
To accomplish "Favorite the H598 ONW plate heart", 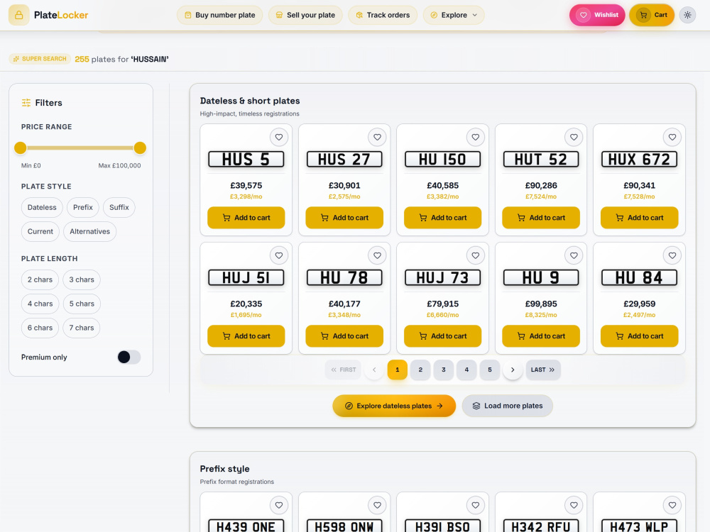I will [377, 505].
